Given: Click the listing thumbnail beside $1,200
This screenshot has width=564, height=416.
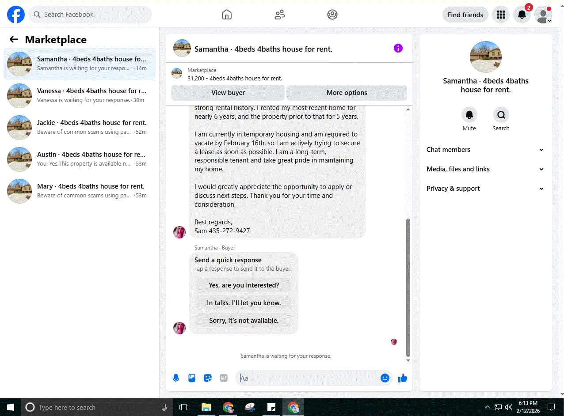Looking at the screenshot, I should tap(177, 73).
